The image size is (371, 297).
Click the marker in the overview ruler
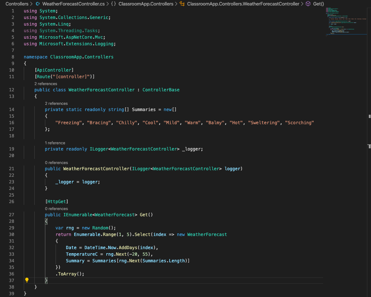369,116
